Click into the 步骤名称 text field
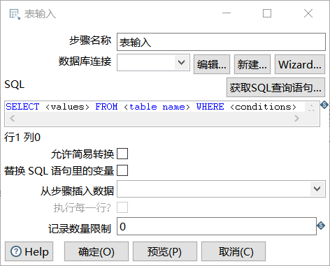The height and width of the screenshot is (266, 330). point(221,42)
